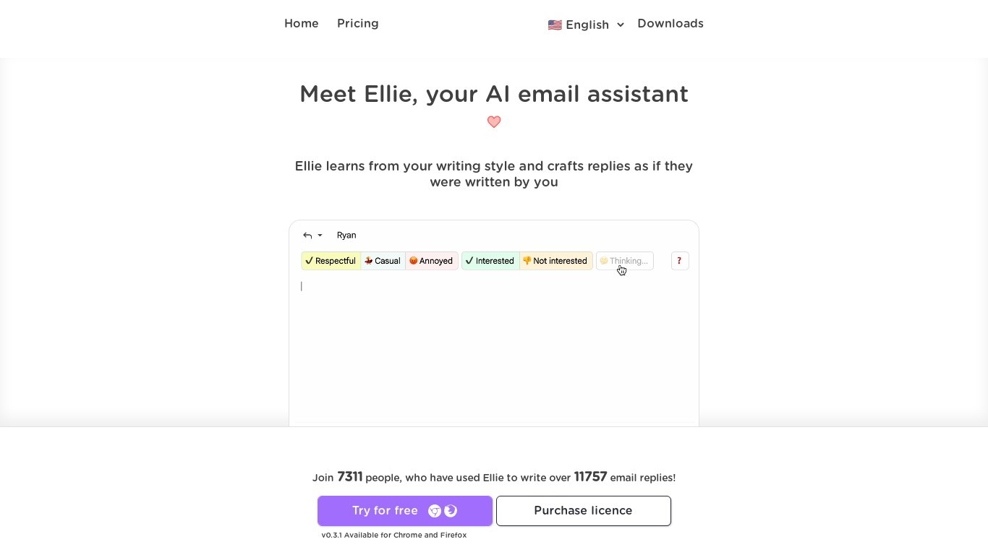Select the grayed Thinking tone chip
The width and height of the screenshot is (988, 555).
click(x=624, y=261)
